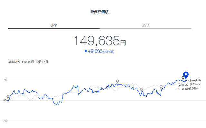206x128 pixels.
Task: Click the 7% axis label
Action: (x=5, y=80)
